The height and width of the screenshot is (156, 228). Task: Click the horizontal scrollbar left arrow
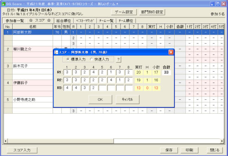[x=6, y=141]
